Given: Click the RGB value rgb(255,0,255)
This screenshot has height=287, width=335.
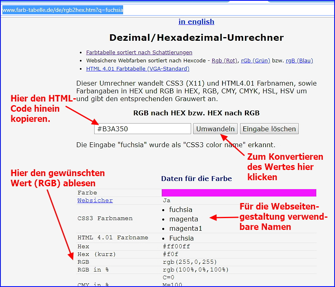Looking at the screenshot, I should click(x=190, y=262).
